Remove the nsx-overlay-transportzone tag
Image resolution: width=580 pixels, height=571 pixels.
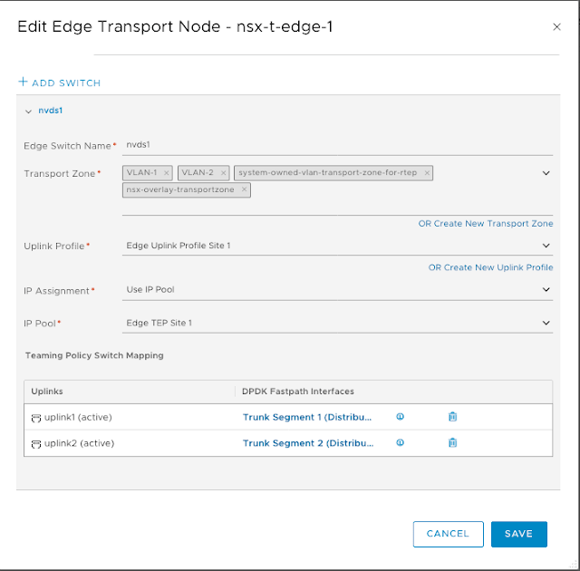244,190
